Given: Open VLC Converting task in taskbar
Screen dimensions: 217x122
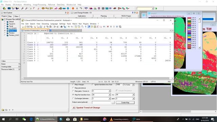Looking at the screenshot, I should 120,119.
